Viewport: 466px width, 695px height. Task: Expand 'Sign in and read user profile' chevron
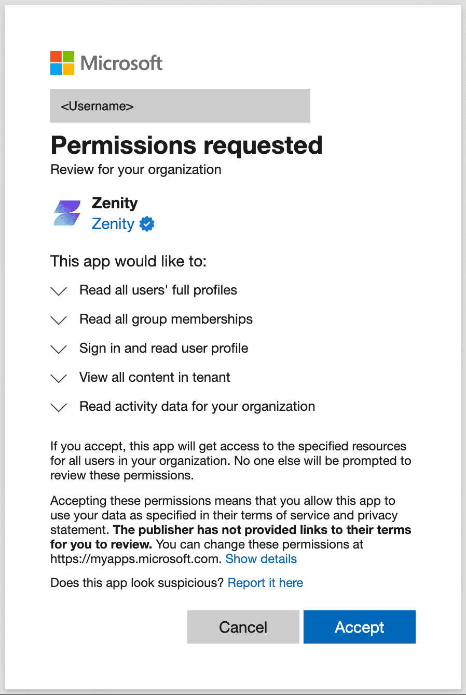59,349
